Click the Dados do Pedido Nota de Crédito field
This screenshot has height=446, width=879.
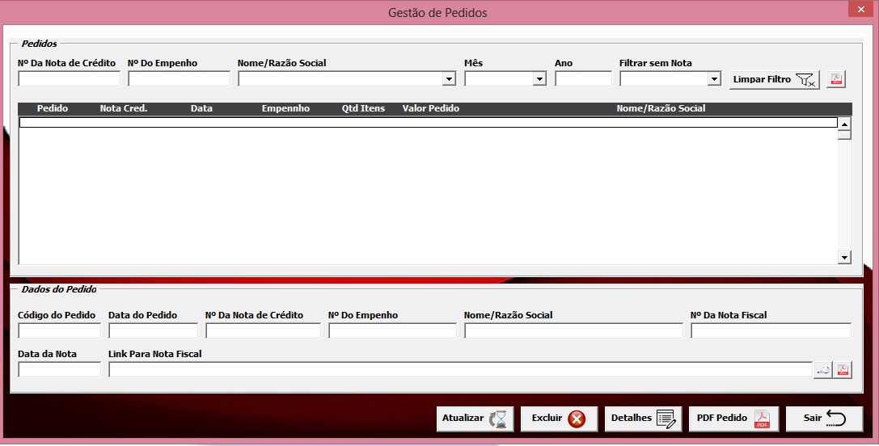coord(263,330)
